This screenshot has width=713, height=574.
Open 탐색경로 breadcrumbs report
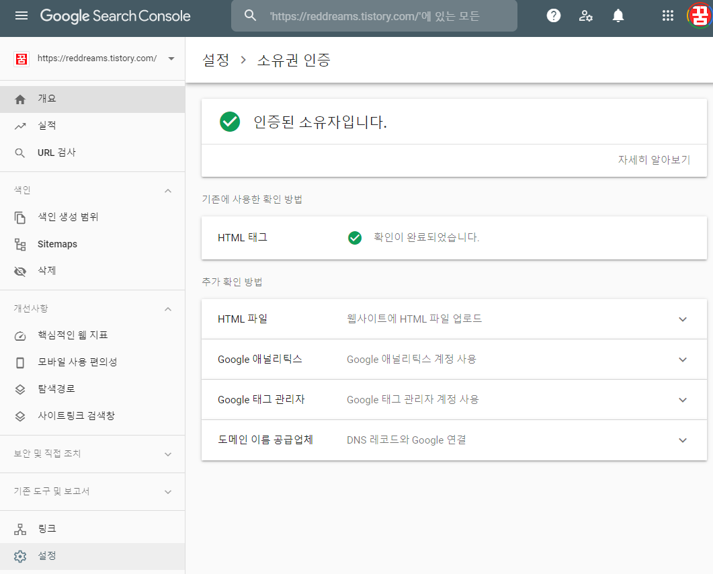coord(92,389)
